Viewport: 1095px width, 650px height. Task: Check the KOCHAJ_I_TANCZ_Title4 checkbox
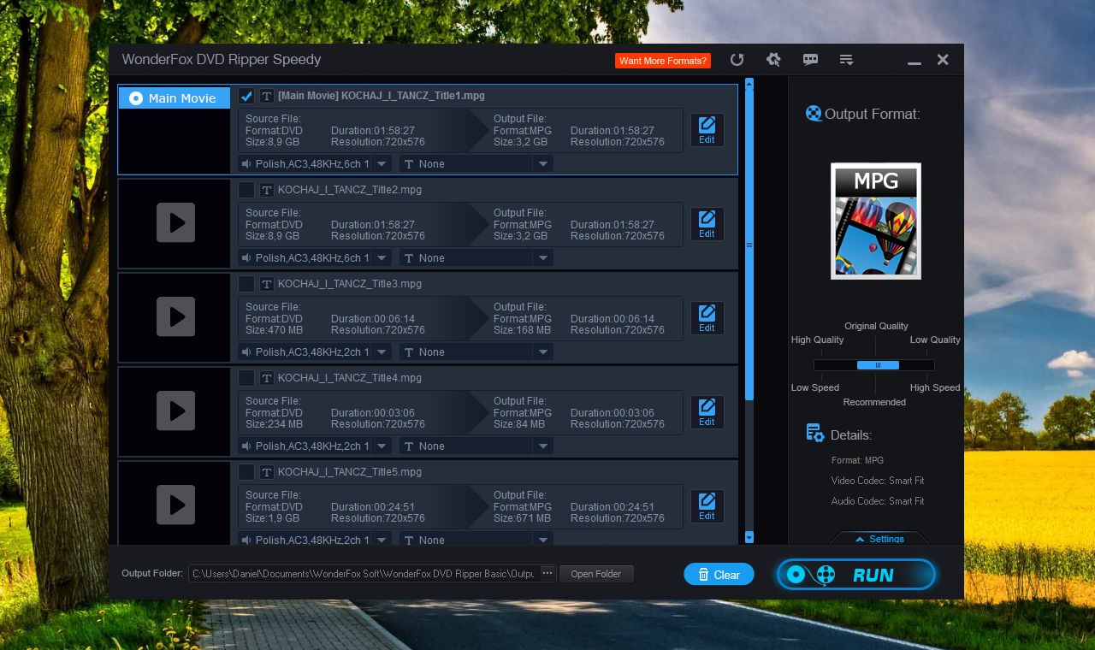tap(246, 378)
